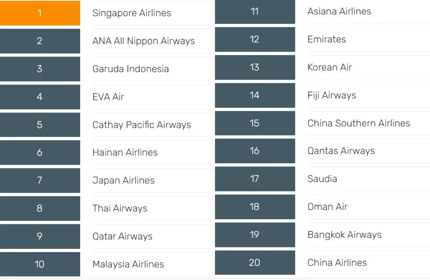Click Japan Airlines ranking entry
Viewport: 430px width, 280px height.
(x=124, y=181)
